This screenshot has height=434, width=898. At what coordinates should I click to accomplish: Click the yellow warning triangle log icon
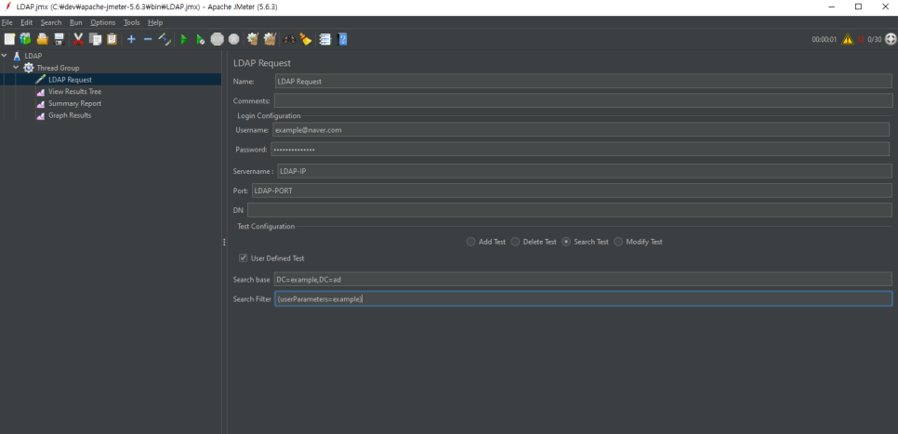[848, 39]
